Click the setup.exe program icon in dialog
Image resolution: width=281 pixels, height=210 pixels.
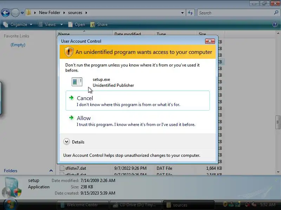coord(77,82)
